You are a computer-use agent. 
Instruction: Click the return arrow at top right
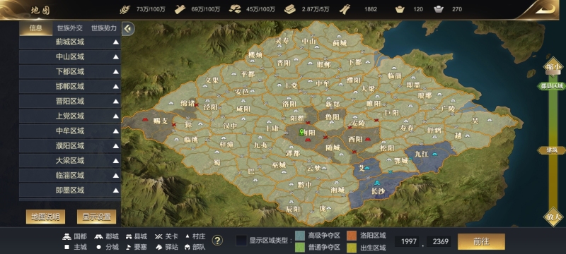click(x=544, y=10)
